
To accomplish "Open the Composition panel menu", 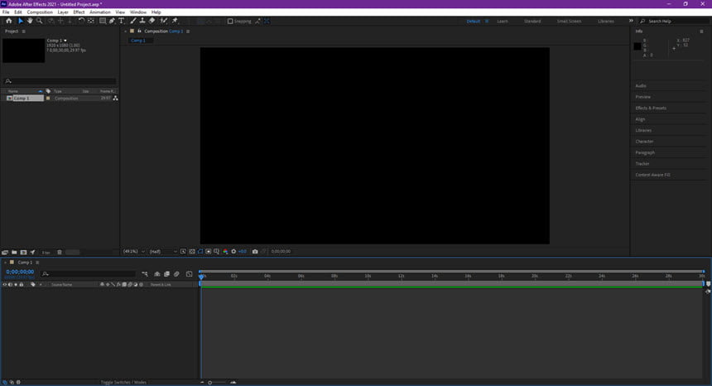I will point(188,31).
